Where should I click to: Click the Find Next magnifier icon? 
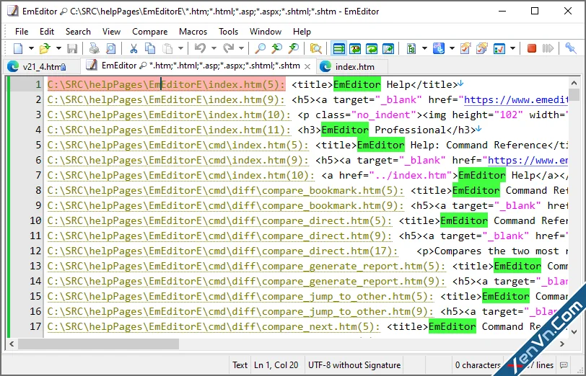(276, 48)
